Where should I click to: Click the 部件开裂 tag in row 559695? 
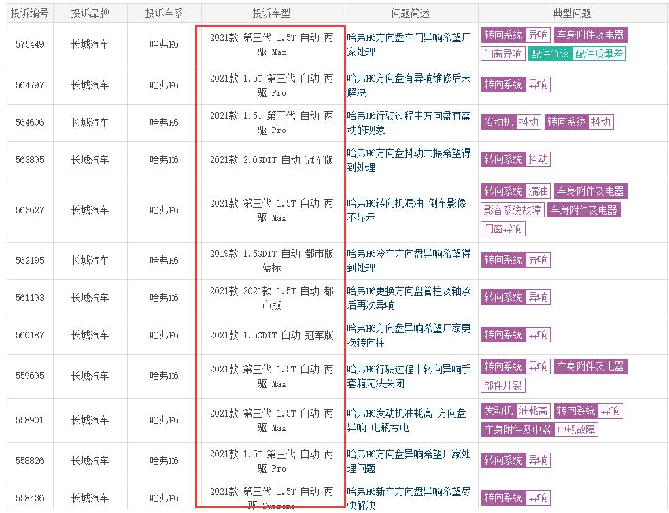pyautogui.click(x=503, y=385)
